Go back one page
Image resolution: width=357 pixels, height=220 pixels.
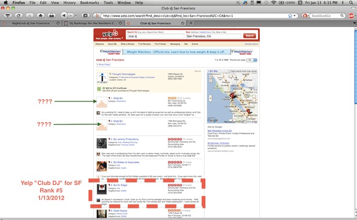[x=64, y=15]
